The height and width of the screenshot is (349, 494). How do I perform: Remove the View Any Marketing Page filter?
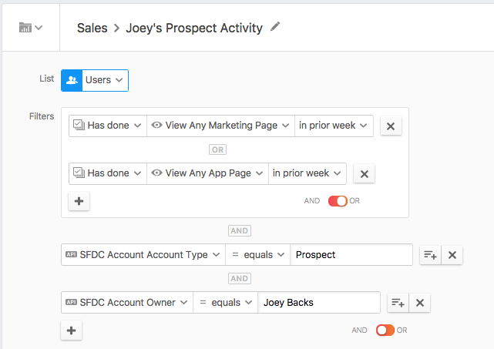(391, 126)
